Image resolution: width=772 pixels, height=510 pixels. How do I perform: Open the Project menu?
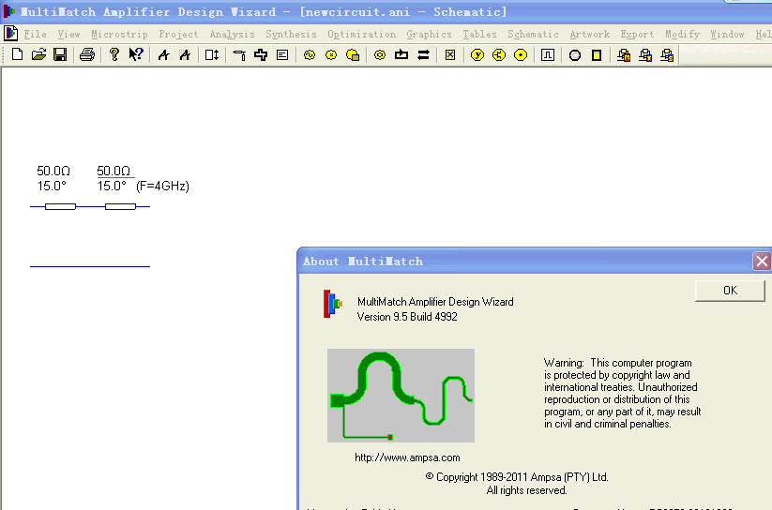[178, 34]
